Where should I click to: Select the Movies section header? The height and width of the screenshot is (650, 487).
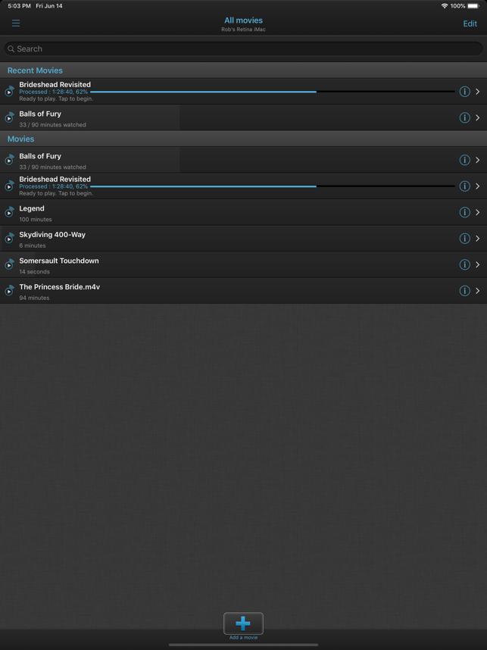point(243,139)
